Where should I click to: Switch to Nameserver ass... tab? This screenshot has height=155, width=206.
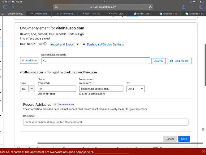click(92, 14)
